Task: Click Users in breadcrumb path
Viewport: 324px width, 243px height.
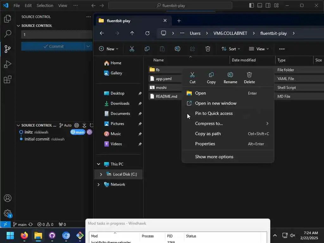Action: [x=195, y=33]
